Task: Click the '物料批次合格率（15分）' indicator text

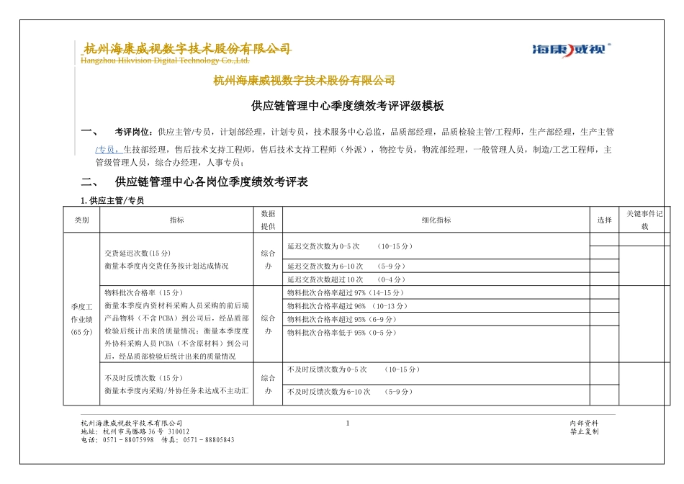Action: pyautogui.click(x=143, y=293)
